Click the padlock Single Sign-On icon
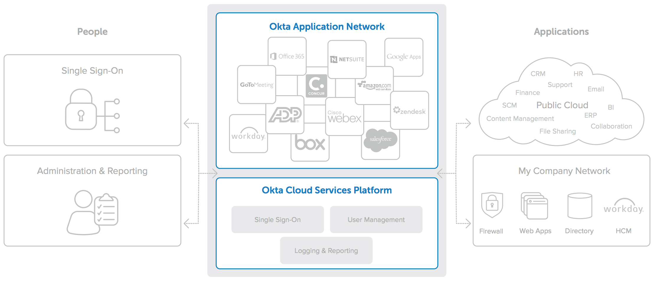Image resolution: width=654 pixels, height=281 pixels. [x=92, y=111]
